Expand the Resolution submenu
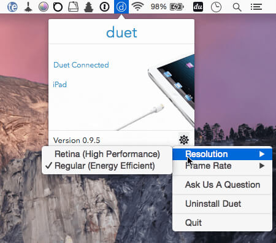This screenshot has width=276, height=243. pyautogui.click(x=222, y=154)
